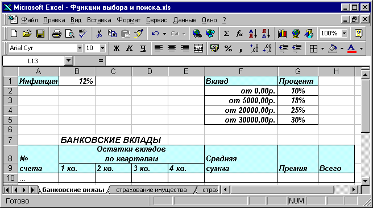The width and height of the screenshot is (373, 208).
Task: Print the sheet using the printer icon
Action: 57,34
